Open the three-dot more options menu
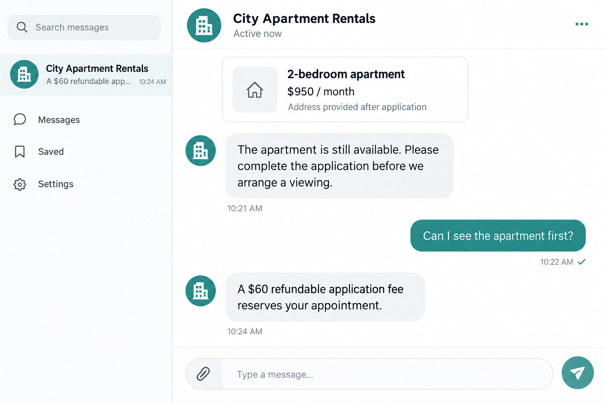 click(582, 24)
